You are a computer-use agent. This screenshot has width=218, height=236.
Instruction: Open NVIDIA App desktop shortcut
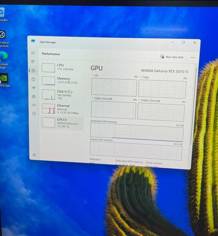4,80
